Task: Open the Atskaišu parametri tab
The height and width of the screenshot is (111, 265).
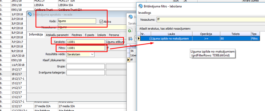Action: pyautogui.click(x=57, y=35)
